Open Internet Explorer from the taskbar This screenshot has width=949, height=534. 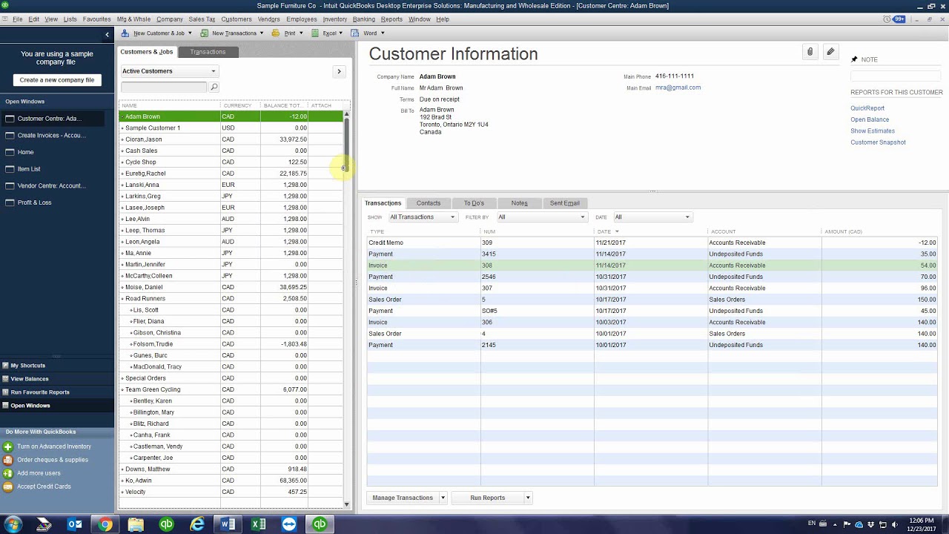tap(197, 524)
